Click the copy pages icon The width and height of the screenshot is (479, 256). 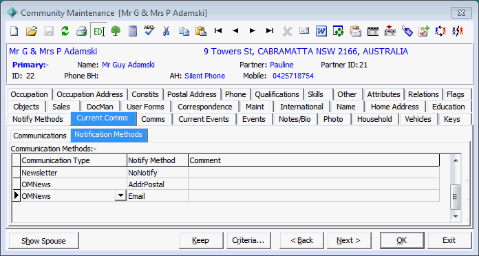tap(184, 31)
